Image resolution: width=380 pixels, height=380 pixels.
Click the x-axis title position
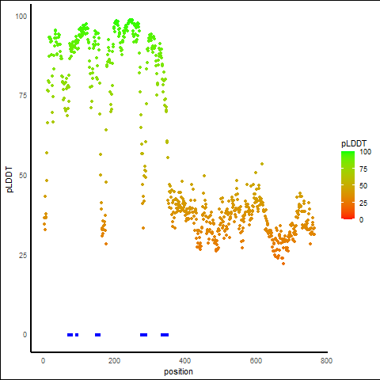(178, 371)
